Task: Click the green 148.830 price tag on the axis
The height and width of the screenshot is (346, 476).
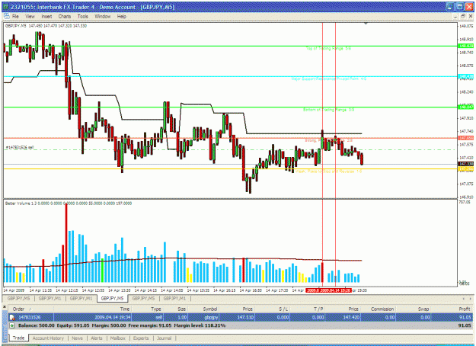Action: tap(465, 46)
